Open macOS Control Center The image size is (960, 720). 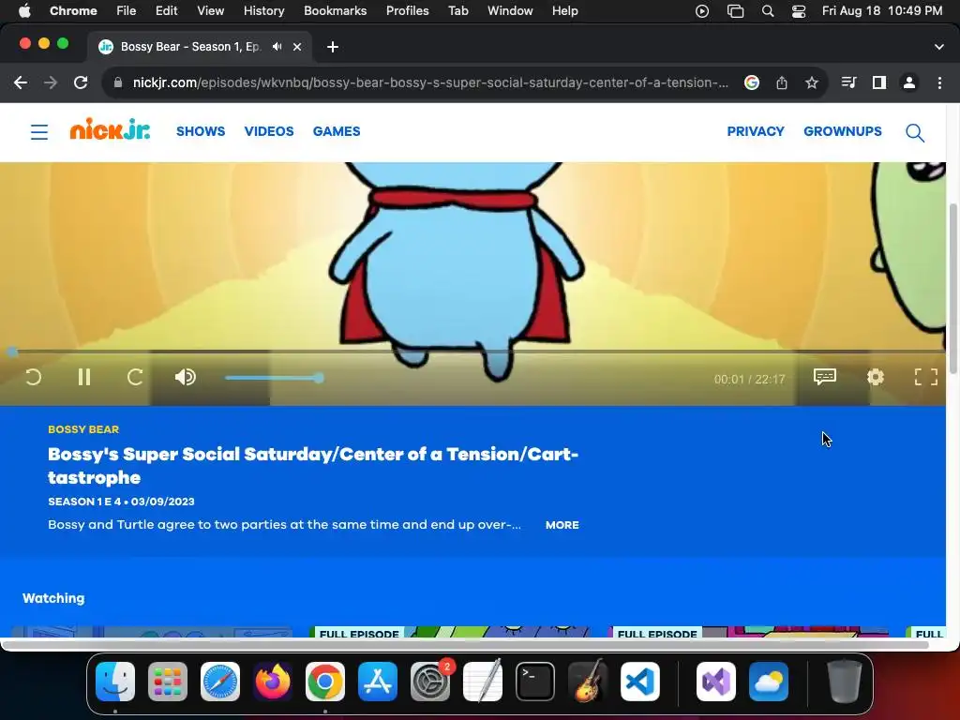799,11
